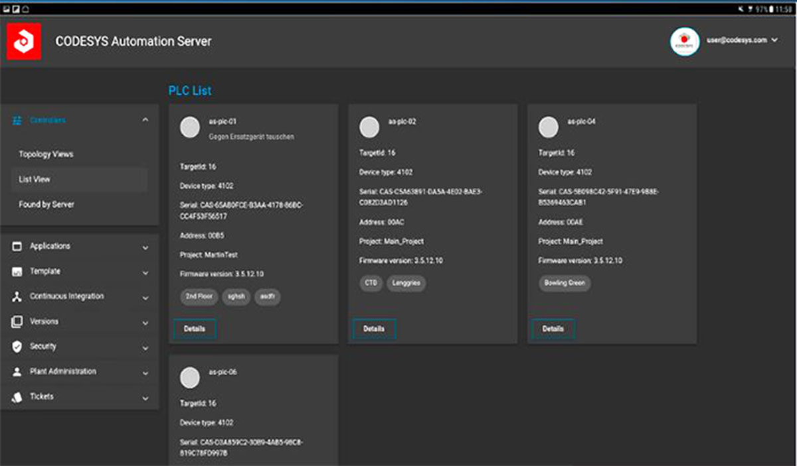The height and width of the screenshot is (466, 797).
Task: Tap the home icon in status bar
Action: 25,10
